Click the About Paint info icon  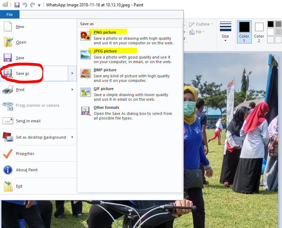point(8,170)
